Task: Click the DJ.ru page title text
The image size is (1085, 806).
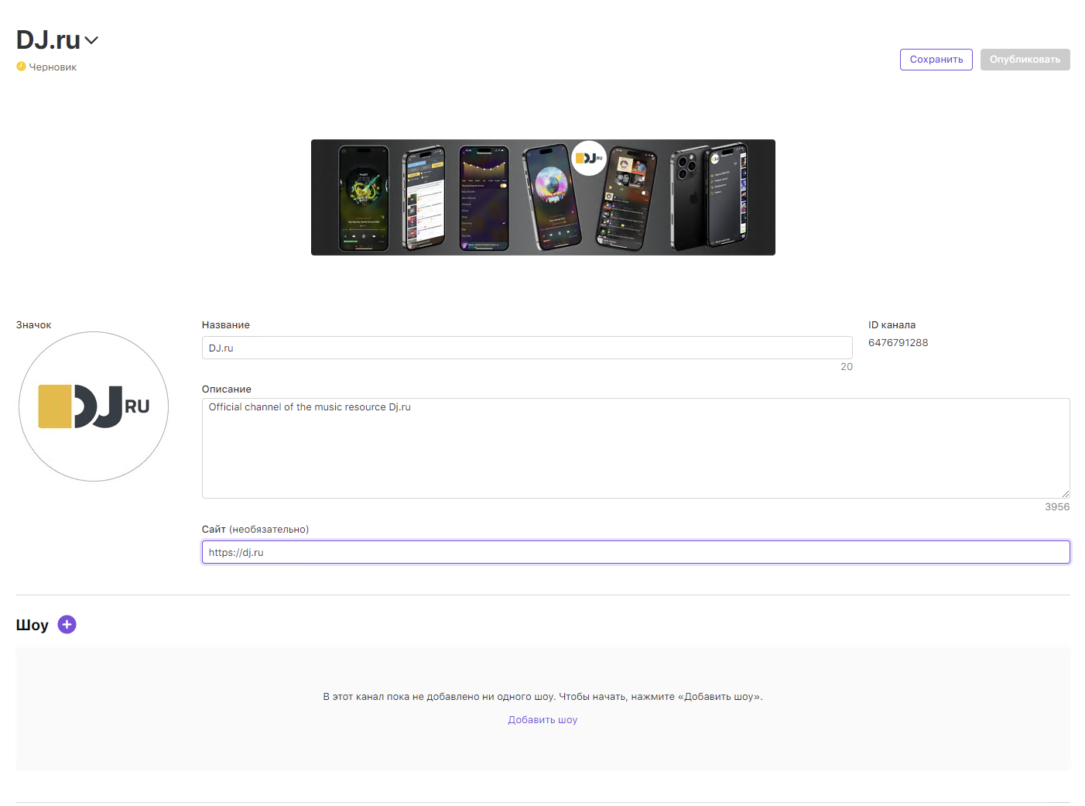Action: pos(48,39)
